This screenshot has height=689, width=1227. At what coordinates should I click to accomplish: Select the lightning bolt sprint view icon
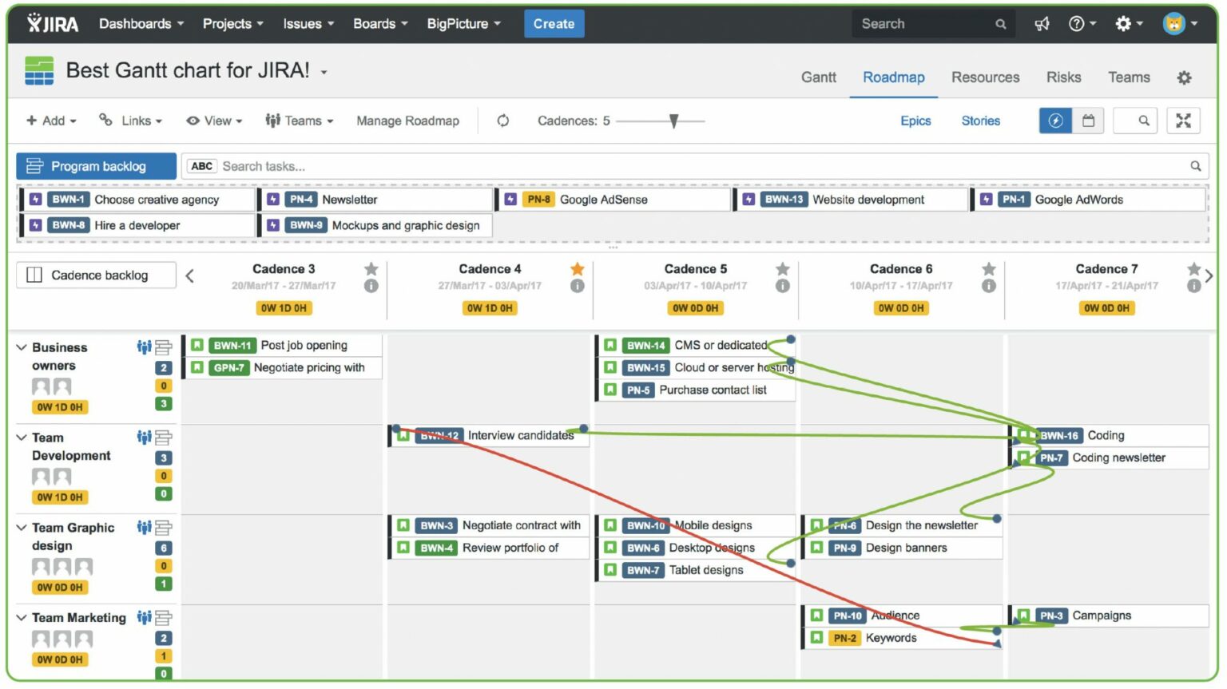(x=1055, y=121)
